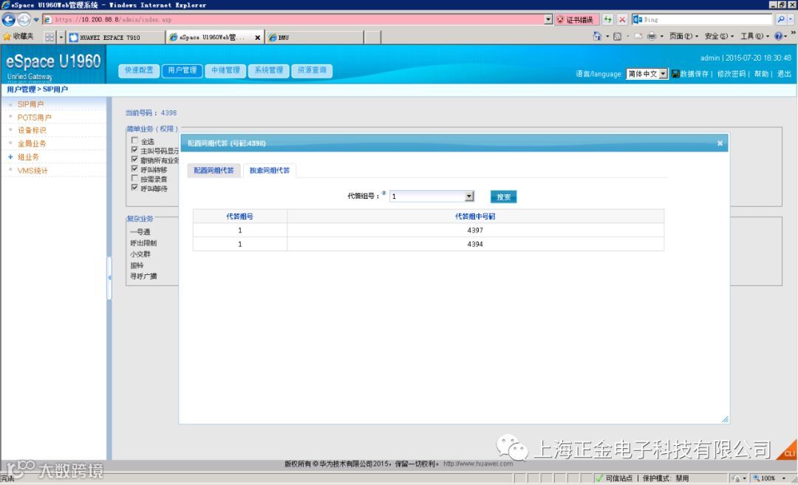This screenshot has height=485, width=798.
Task: Select 全局业务 in the sidebar
Action: tap(32, 143)
